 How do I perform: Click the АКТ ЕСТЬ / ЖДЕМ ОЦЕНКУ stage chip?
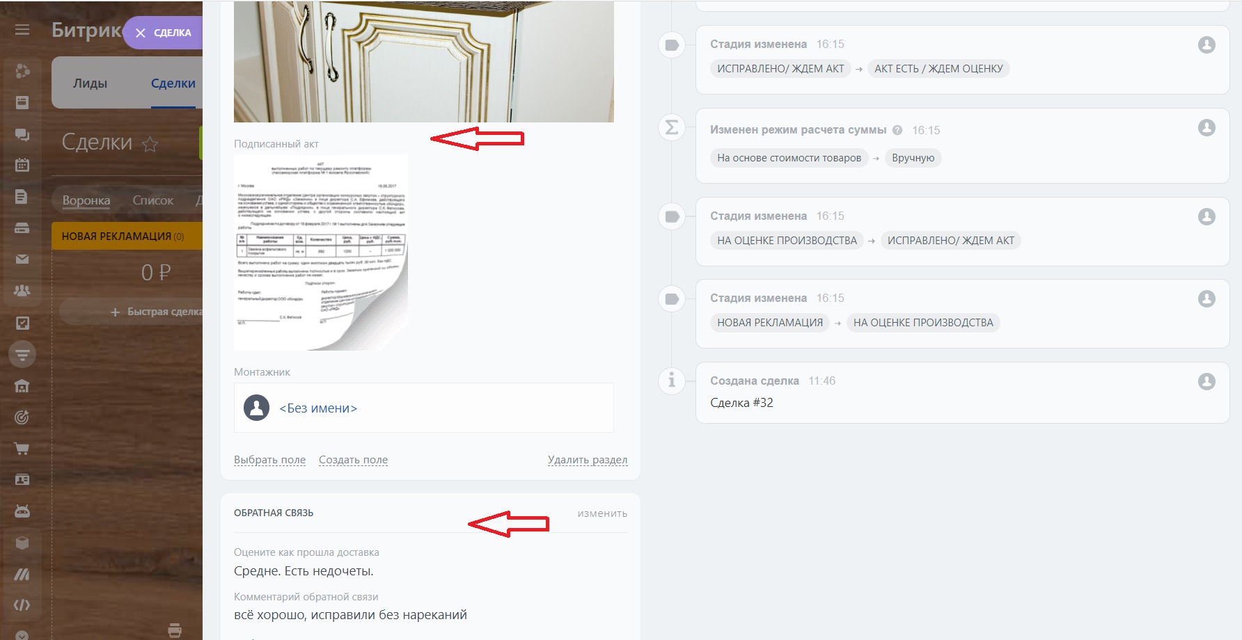click(938, 69)
